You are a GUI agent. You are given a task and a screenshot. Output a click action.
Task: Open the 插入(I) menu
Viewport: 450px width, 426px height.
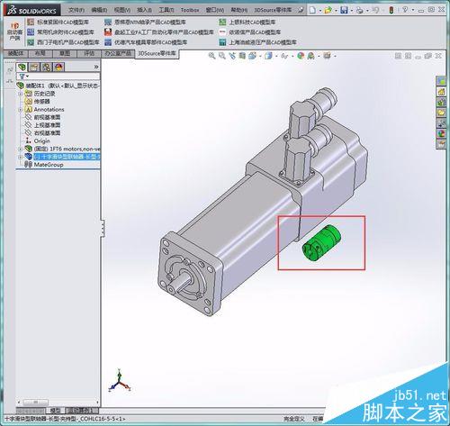[x=144, y=10]
